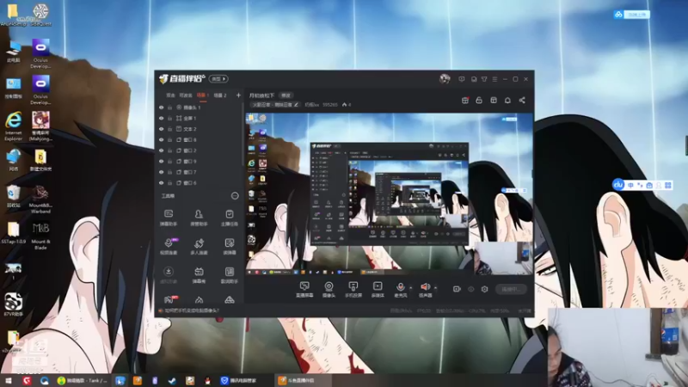Add a screen capture source
The height and width of the screenshot is (387, 688).
coord(304,290)
